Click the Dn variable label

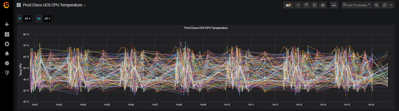pos(39,19)
